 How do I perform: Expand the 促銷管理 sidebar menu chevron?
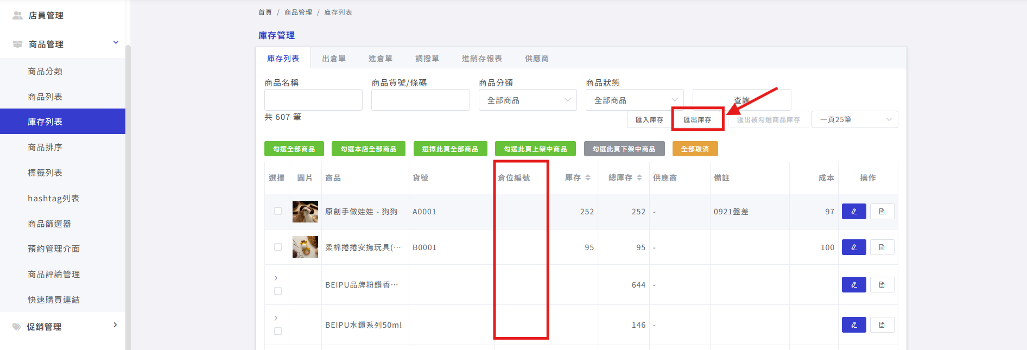click(x=115, y=325)
